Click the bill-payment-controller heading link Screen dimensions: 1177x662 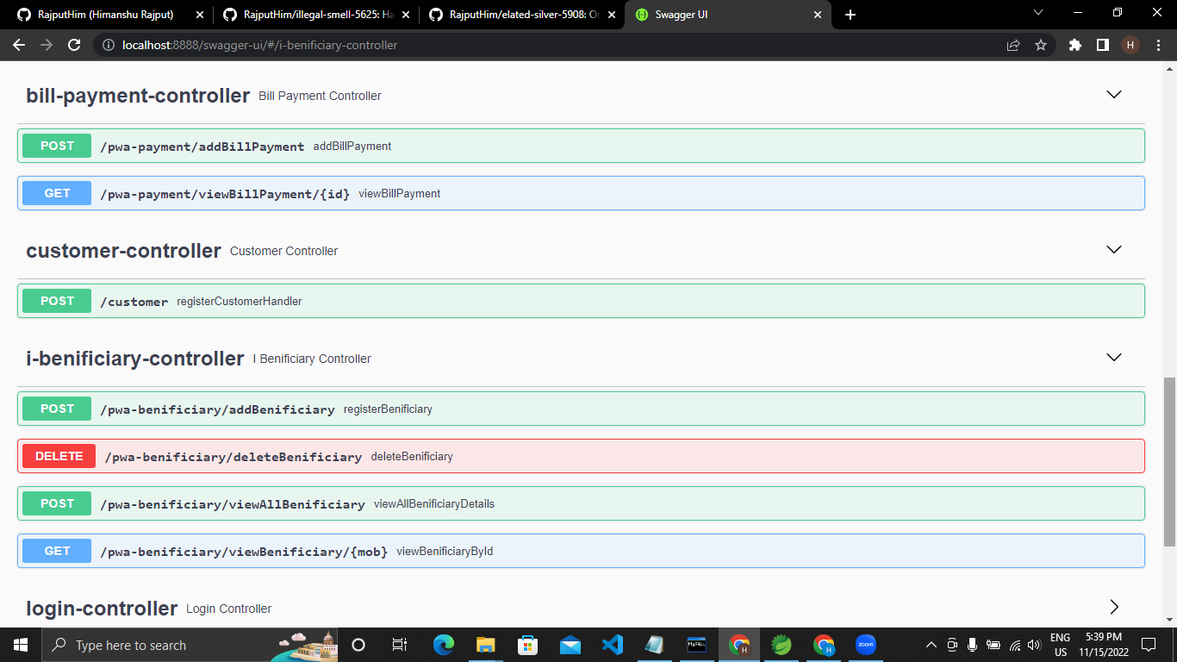point(138,96)
